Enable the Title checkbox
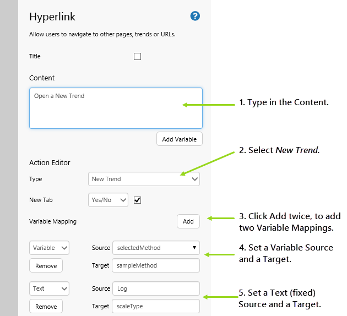 (137, 56)
